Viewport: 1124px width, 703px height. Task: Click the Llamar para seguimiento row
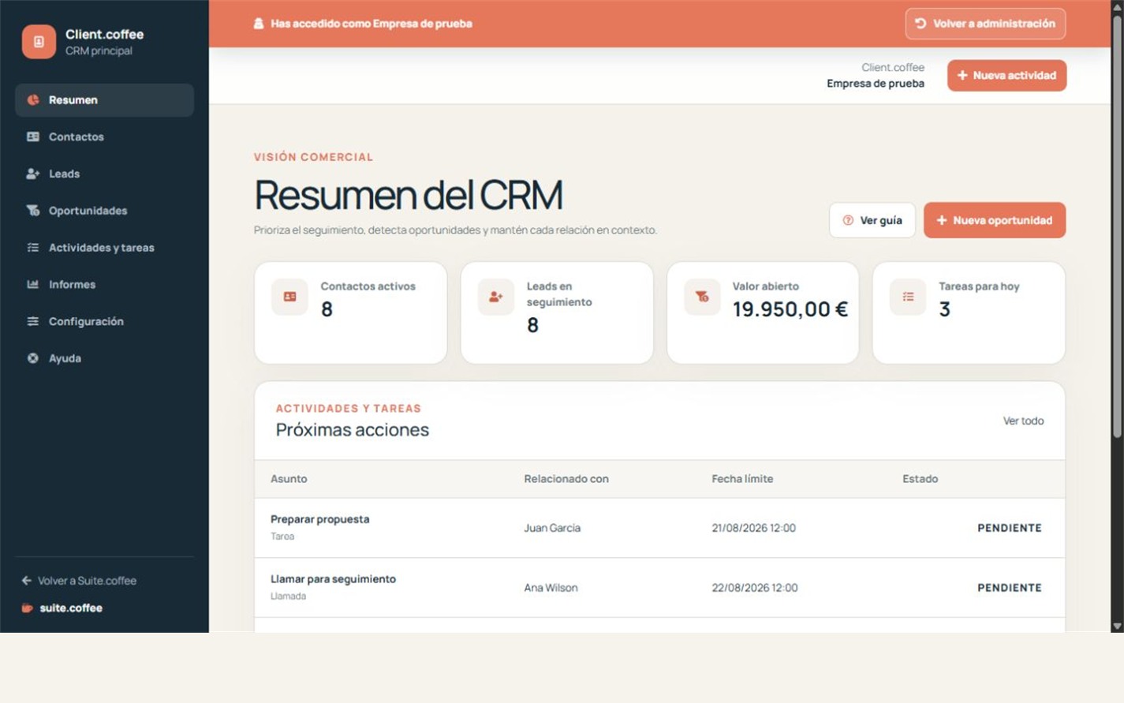pyautogui.click(x=659, y=588)
